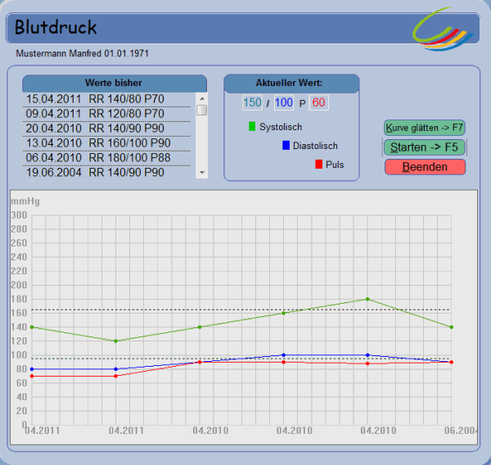Click the mmHg axis unit label
This screenshot has height=465, width=491.
(x=25, y=201)
